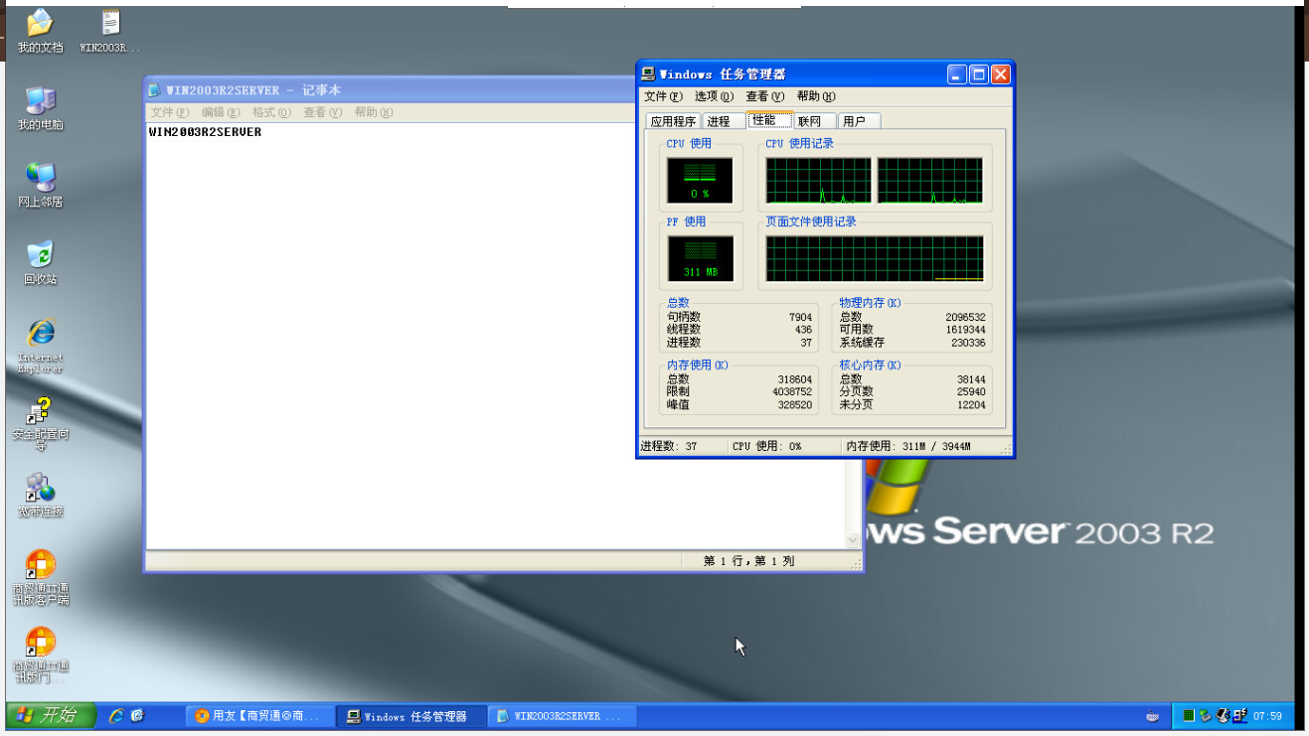Click the system tray clock 07:59
This screenshot has height=736, width=1309.
coord(1267,716)
